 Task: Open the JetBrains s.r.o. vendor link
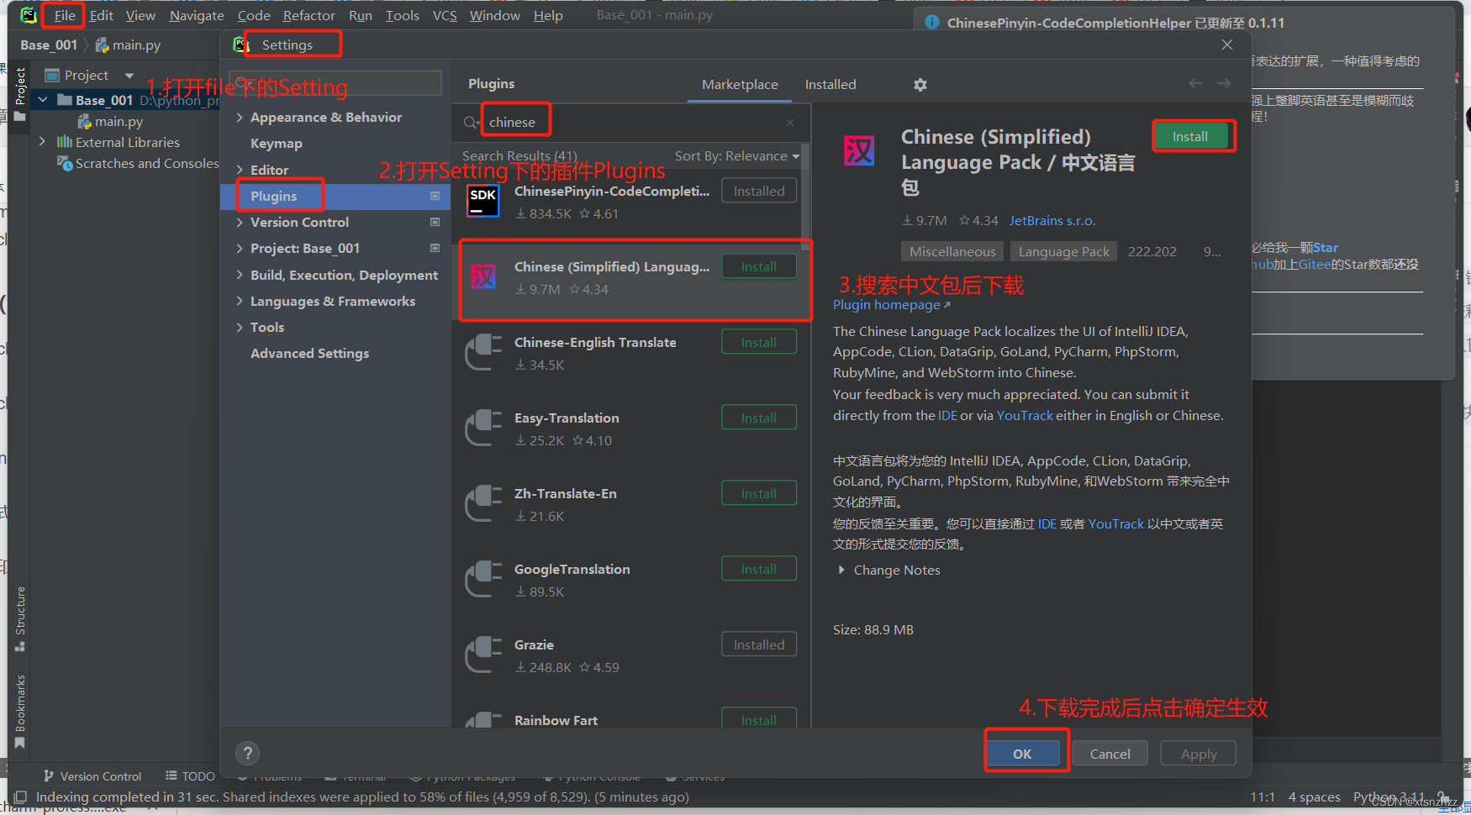tap(1052, 220)
